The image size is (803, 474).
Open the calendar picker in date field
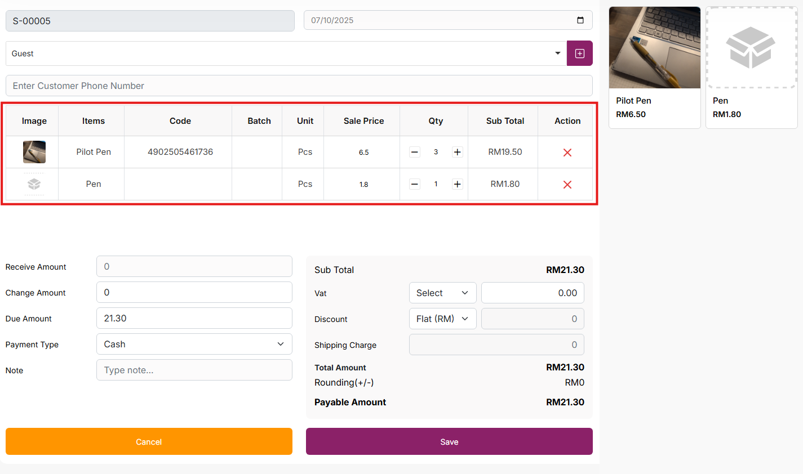pyautogui.click(x=580, y=20)
